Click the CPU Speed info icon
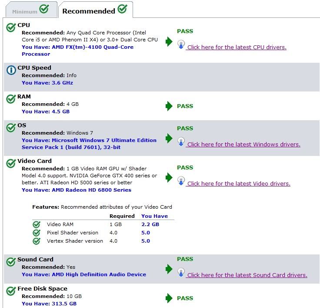Image resolution: width=320 pixels, height=308 pixels. pos(11,70)
